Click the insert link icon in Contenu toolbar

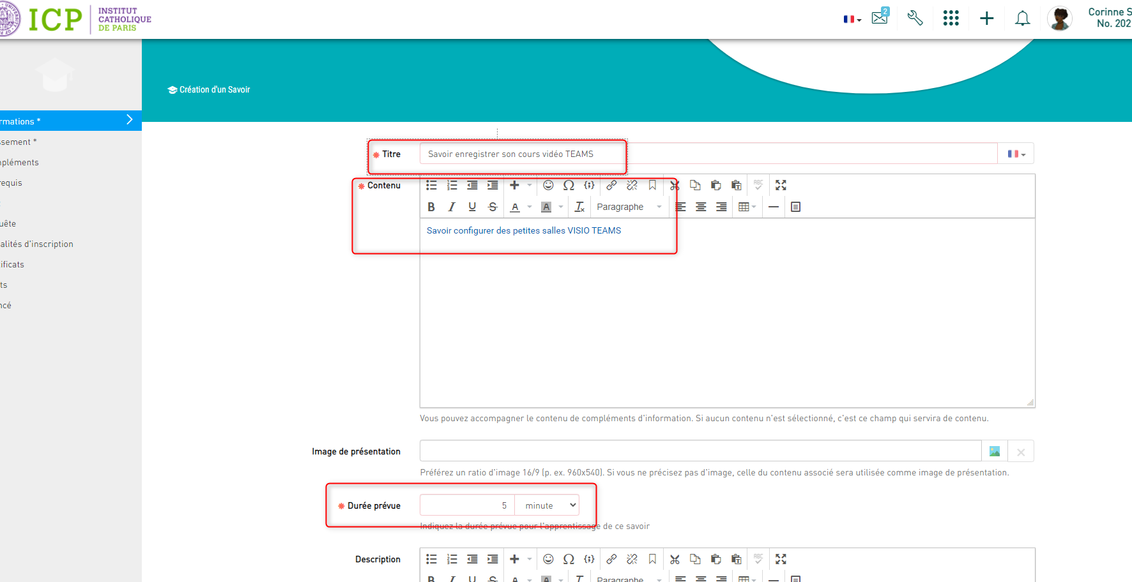pyautogui.click(x=611, y=185)
